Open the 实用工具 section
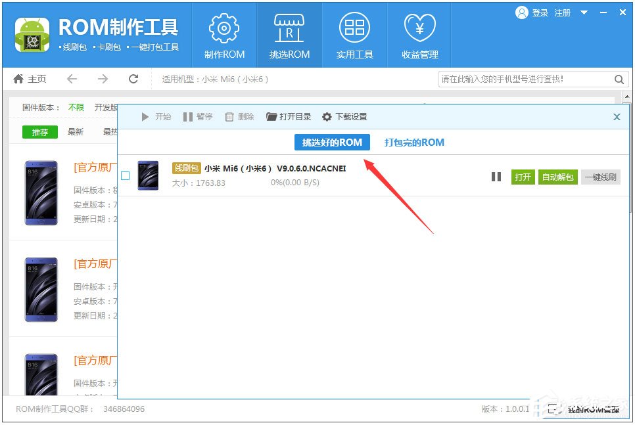 pos(354,35)
